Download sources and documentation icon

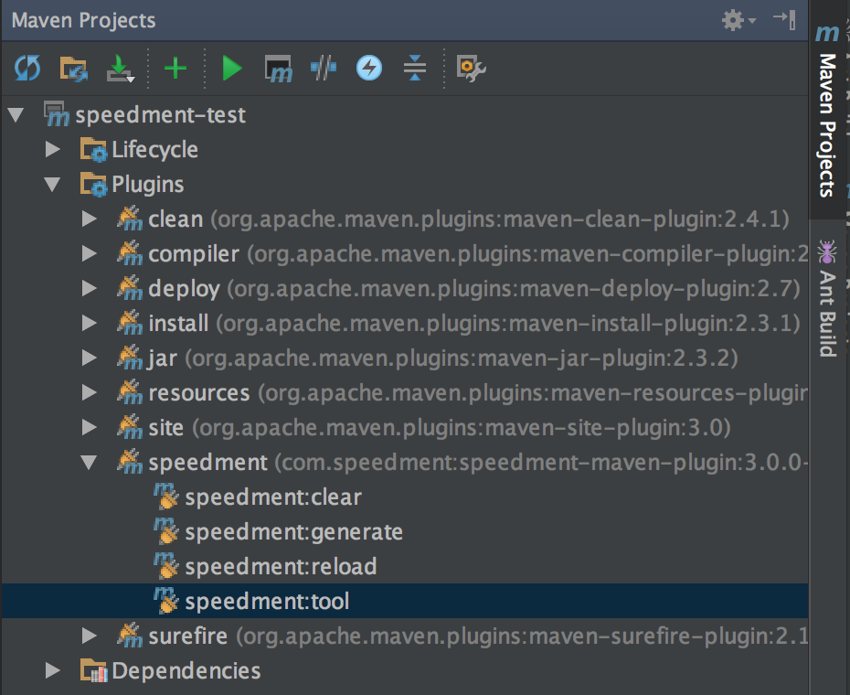click(120, 69)
